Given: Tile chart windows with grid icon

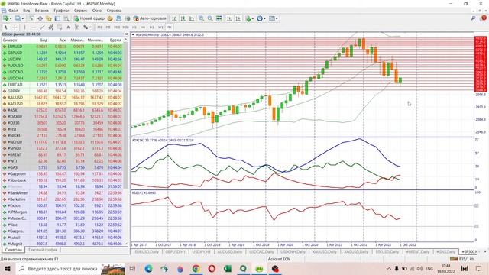Looking at the screenshot, I should click(x=219, y=18).
